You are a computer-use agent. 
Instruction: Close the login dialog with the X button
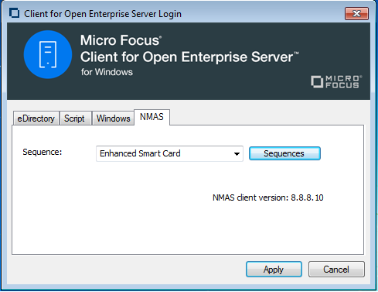(x=356, y=13)
